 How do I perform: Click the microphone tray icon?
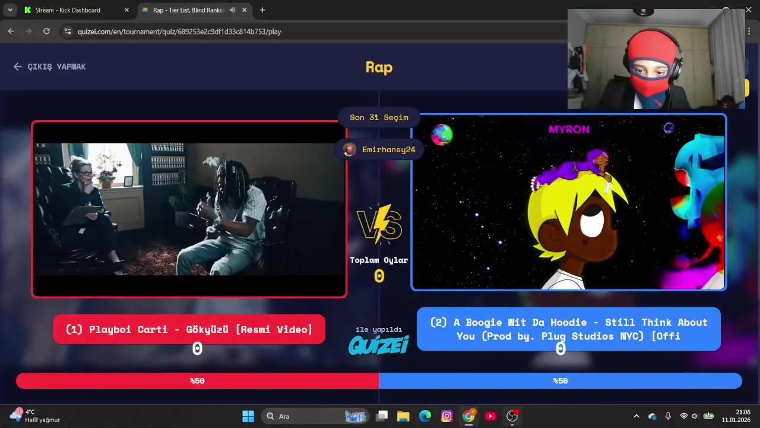(668, 416)
